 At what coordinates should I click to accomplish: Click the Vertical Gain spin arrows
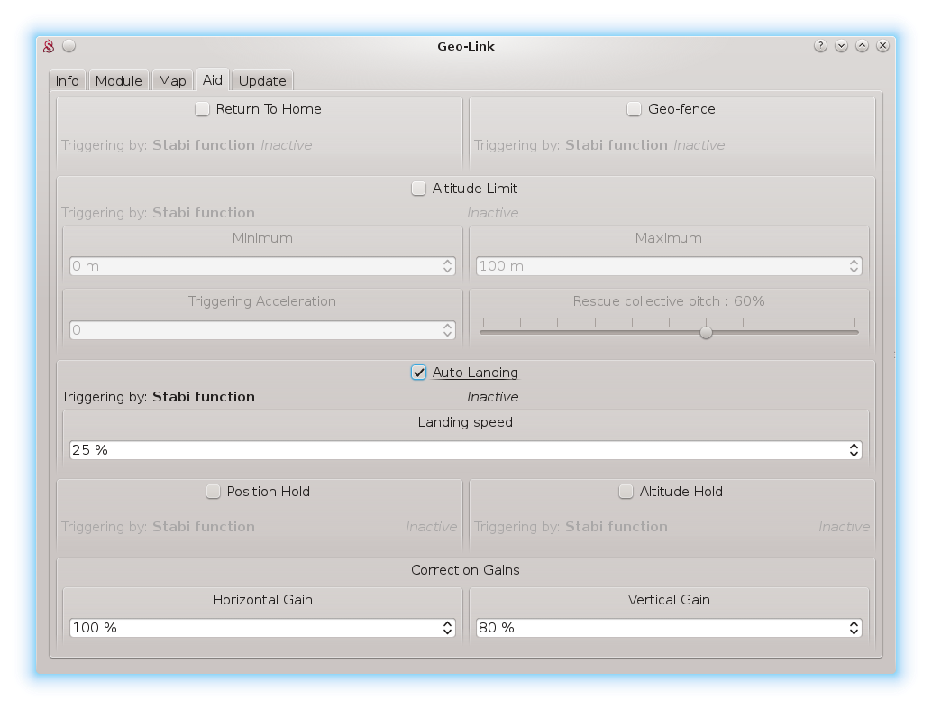854,628
